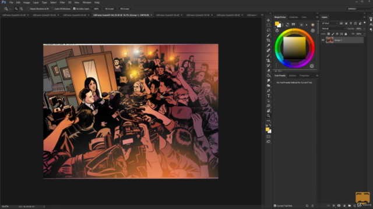This screenshot has width=373, height=209.
Task: Select the Rectangular Marquee tool
Action: tap(268, 25)
